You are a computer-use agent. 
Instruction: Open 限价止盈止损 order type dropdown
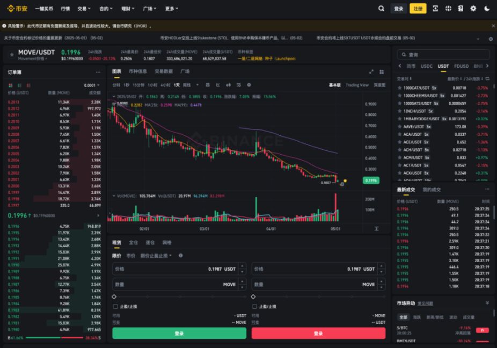click(x=156, y=256)
